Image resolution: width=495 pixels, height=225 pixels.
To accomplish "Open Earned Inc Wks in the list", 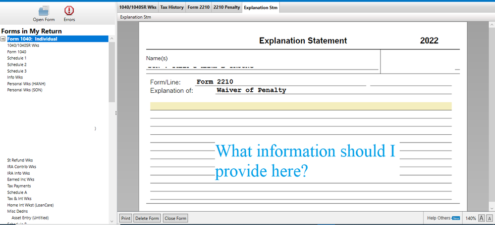I will point(20,180).
